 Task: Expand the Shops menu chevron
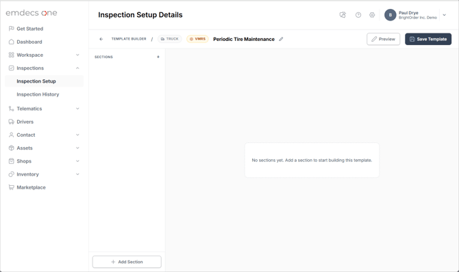tap(77, 161)
